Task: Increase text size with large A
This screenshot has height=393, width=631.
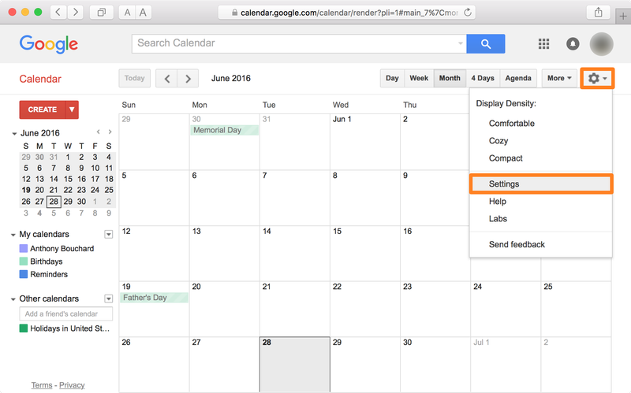Action: point(143,13)
